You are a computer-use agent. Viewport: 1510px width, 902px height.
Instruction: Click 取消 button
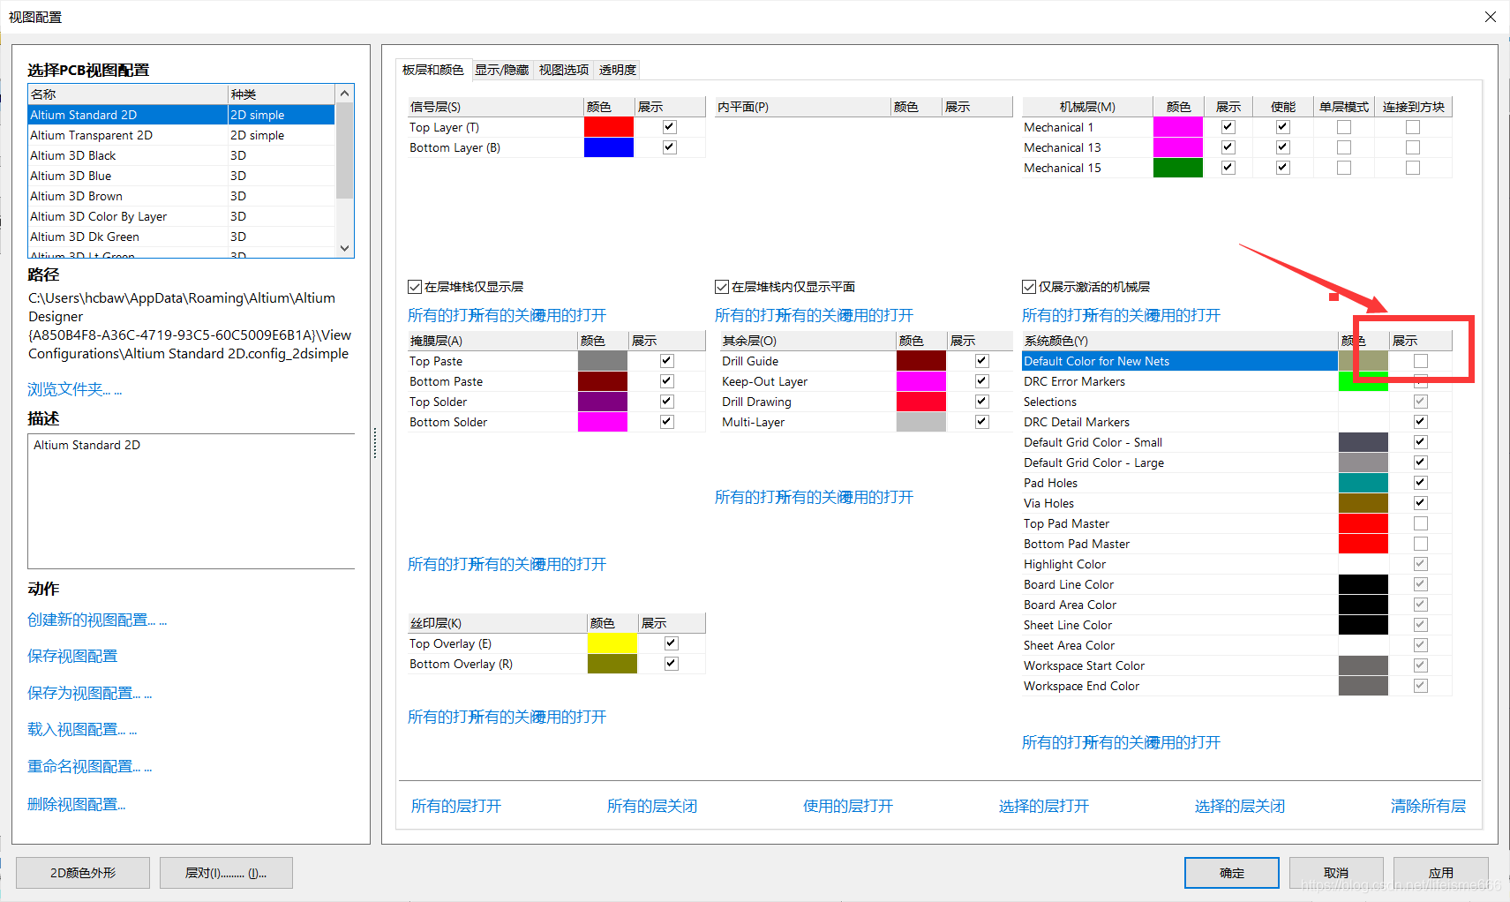(1336, 873)
